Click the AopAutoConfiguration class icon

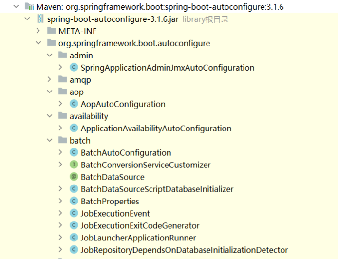pos(74,104)
